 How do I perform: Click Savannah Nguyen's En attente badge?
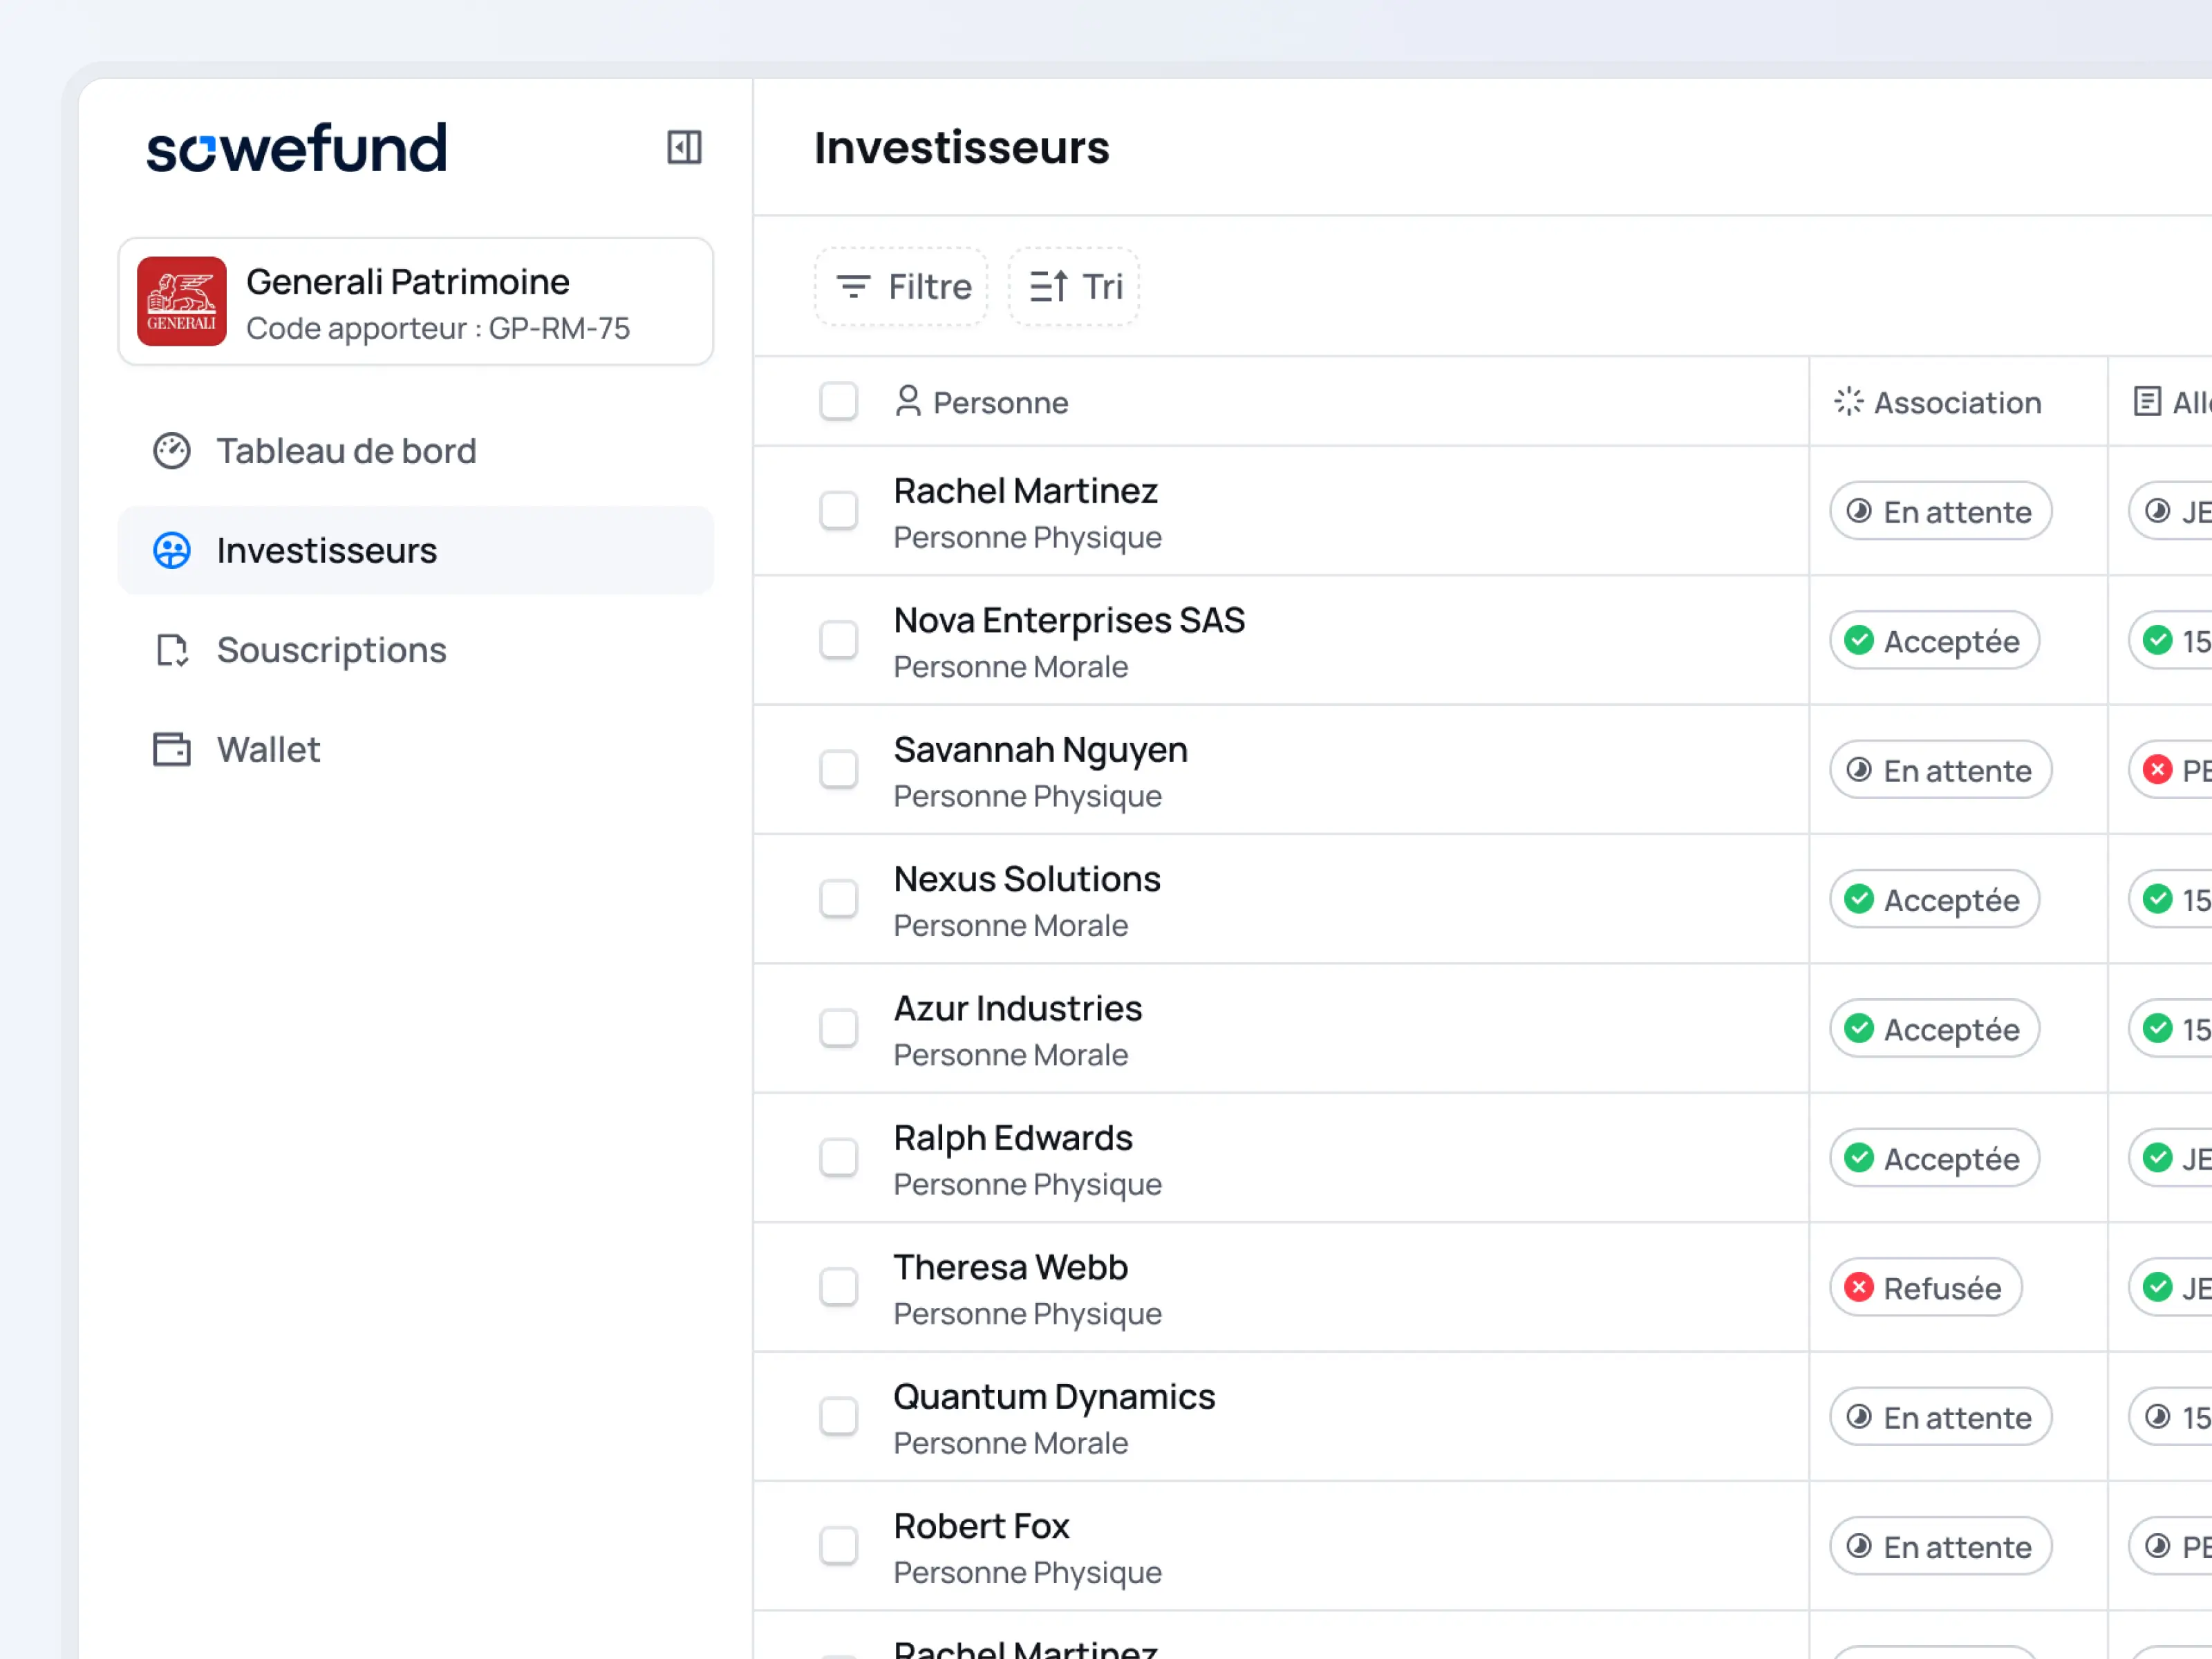click(x=1941, y=770)
